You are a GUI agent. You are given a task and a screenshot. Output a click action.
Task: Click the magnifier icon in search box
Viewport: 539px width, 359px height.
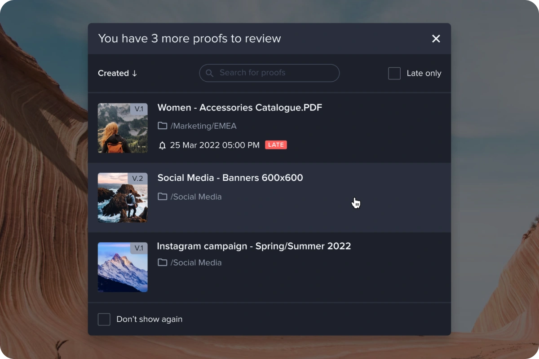209,73
